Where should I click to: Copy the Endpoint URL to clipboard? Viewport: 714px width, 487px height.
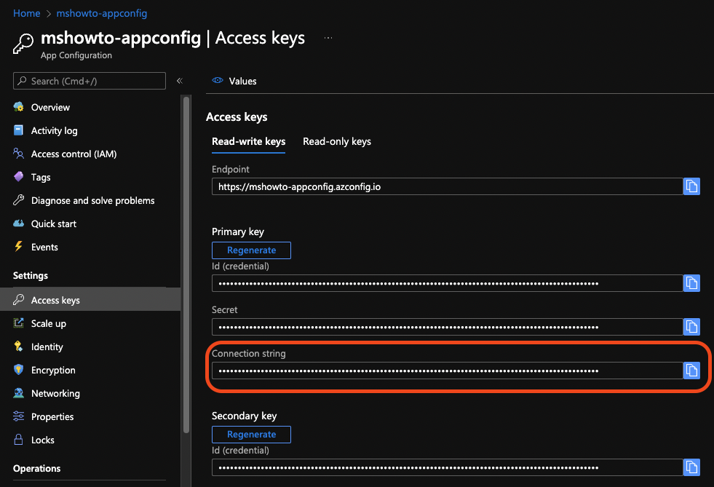pos(691,186)
